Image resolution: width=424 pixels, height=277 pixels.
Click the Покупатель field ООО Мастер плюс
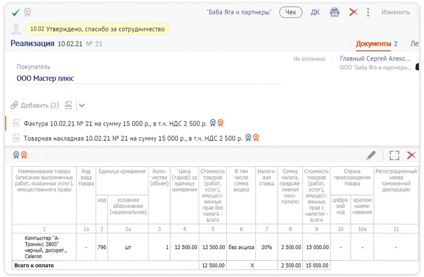tap(45, 78)
